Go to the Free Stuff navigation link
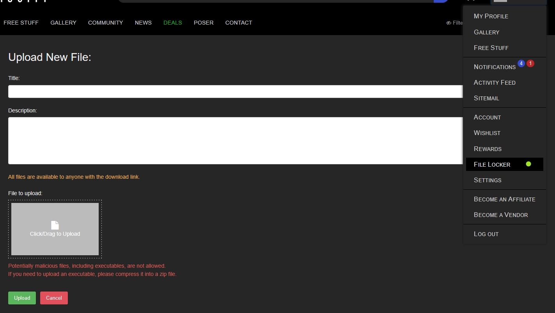Viewport: 555px width, 313px height. [21, 23]
